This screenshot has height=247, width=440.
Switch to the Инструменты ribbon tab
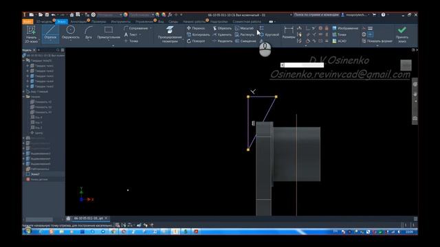click(121, 21)
